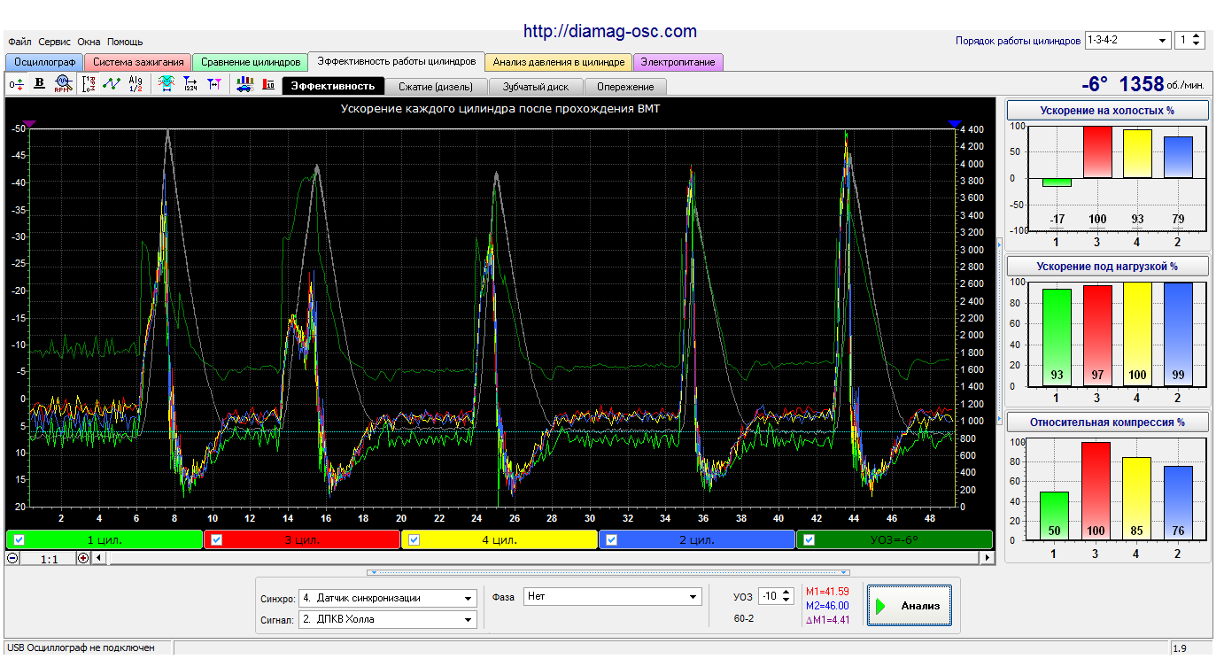Click the Ускорение на холостых % header
Viewport: 1224px width, 659px height.
pos(1108,111)
